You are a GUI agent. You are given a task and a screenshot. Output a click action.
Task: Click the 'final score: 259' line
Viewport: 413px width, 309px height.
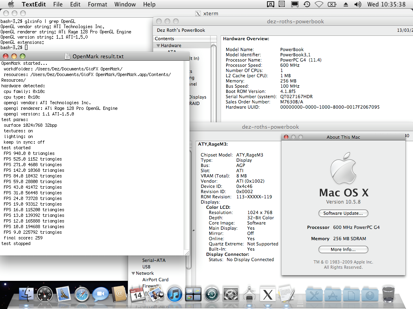tap(23, 238)
